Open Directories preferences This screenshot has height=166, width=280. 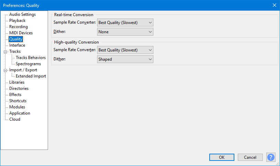(19, 88)
